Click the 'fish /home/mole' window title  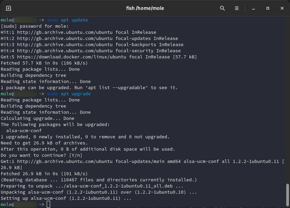[x=145, y=8]
